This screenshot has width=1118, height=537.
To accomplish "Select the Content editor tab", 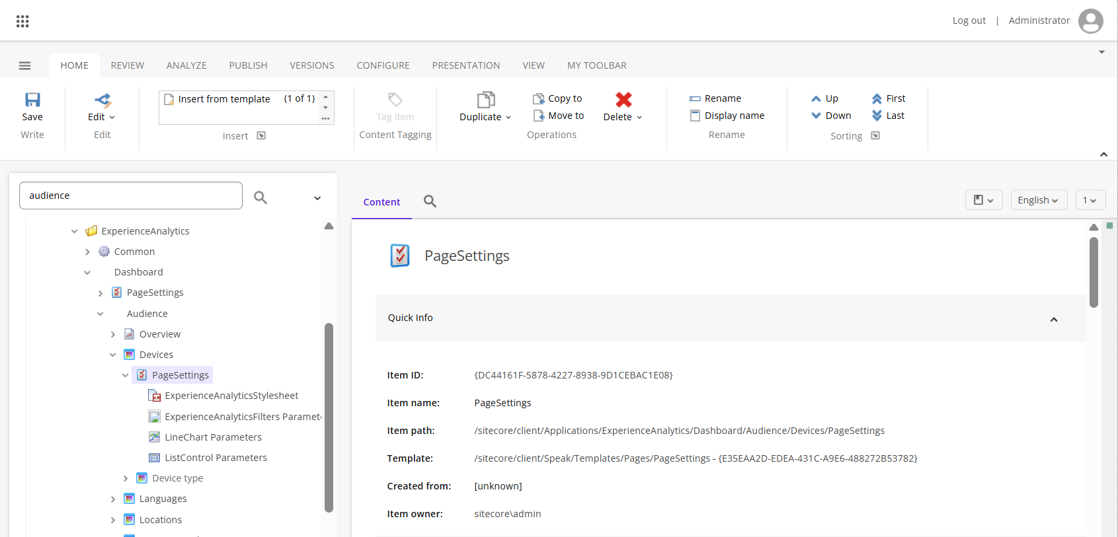I will click(381, 202).
